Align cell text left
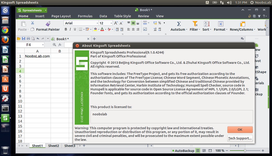Screen dimensions: 272x156 pos(129,29)
